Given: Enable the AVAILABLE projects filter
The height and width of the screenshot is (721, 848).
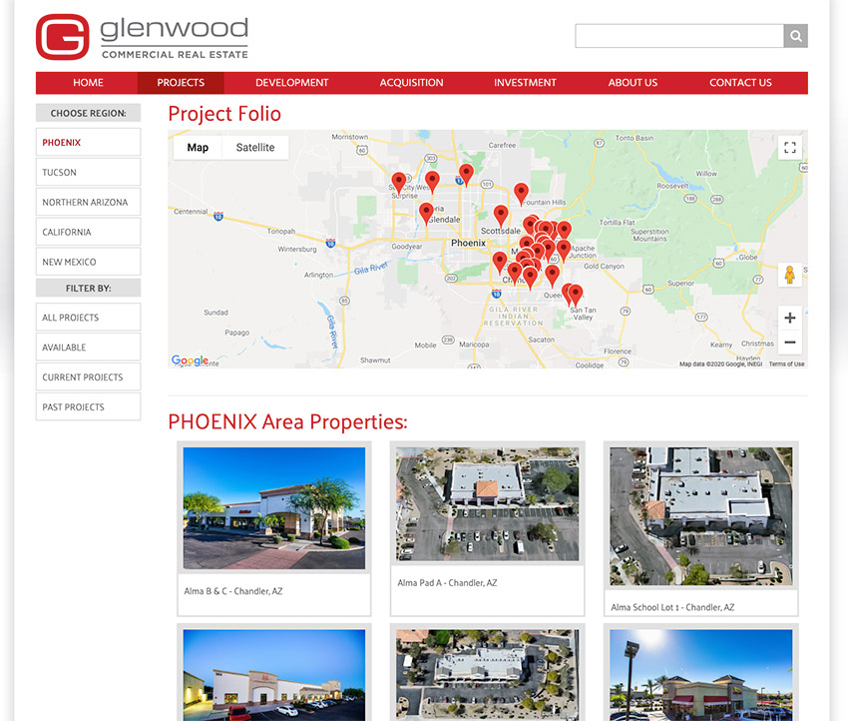Looking at the screenshot, I should 88,347.
